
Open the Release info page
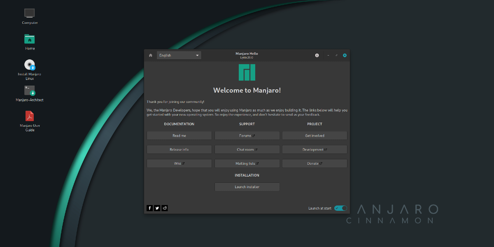[179, 149]
